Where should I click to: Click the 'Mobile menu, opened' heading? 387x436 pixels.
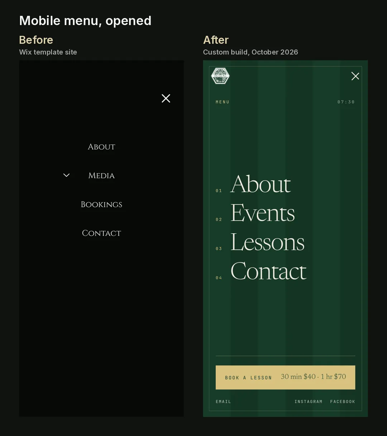click(85, 21)
